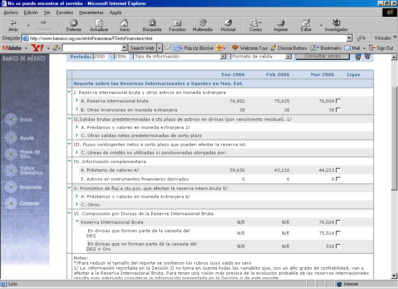Open the Búsqueda search toolbar icon
The width and height of the screenshot is (398, 289).
tap(152, 23)
